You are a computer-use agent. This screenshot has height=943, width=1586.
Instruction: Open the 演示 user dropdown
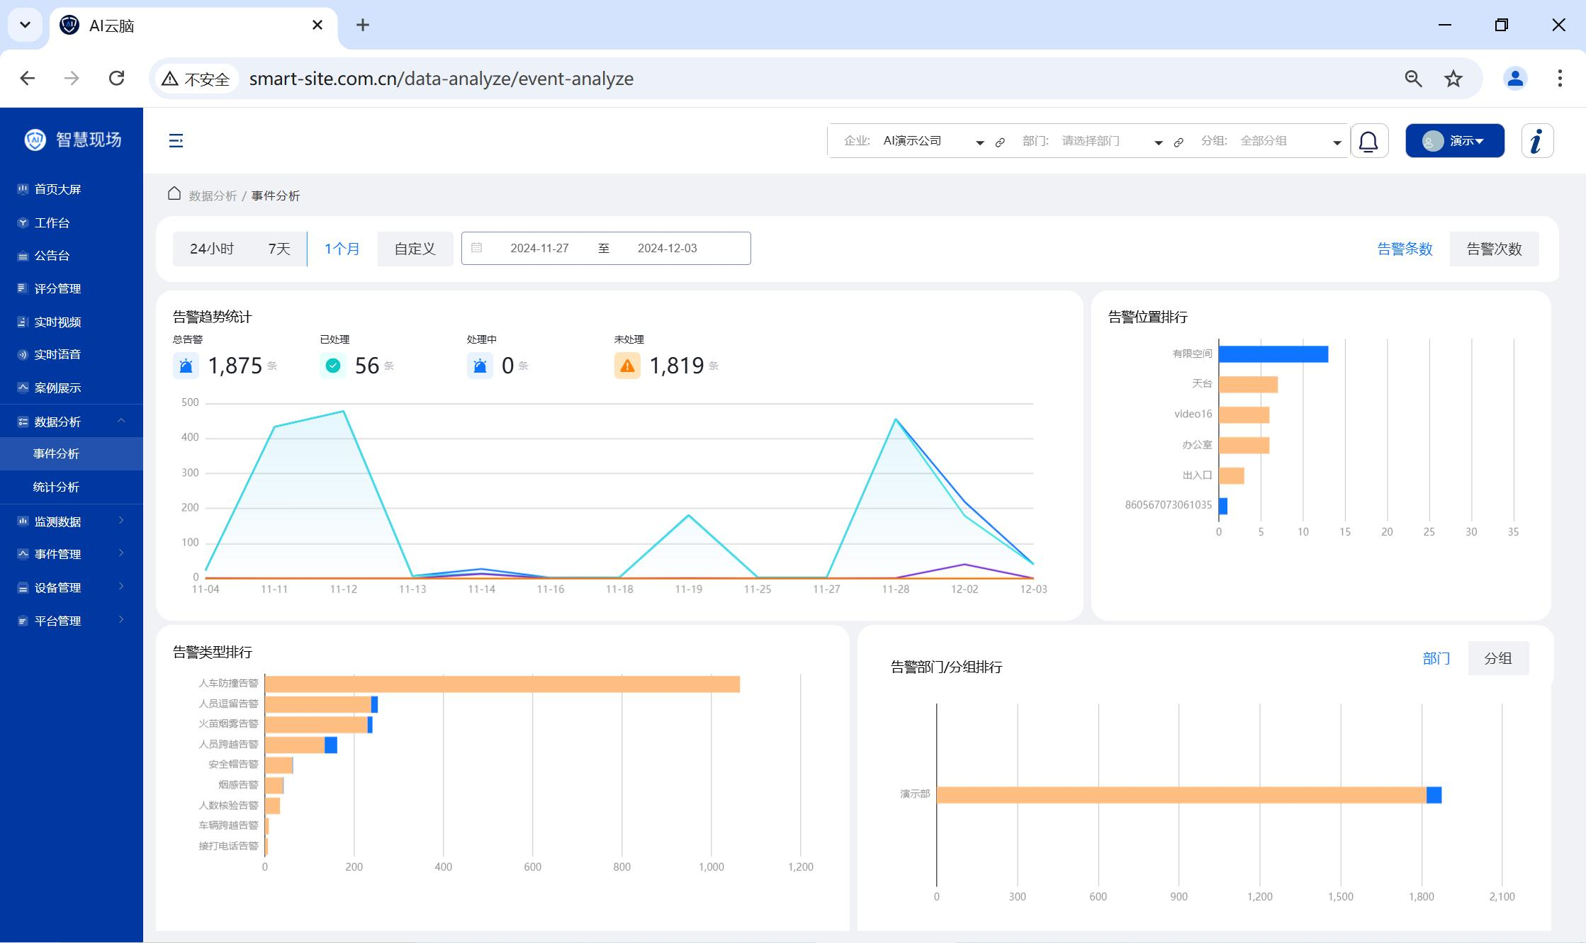[x=1455, y=141]
